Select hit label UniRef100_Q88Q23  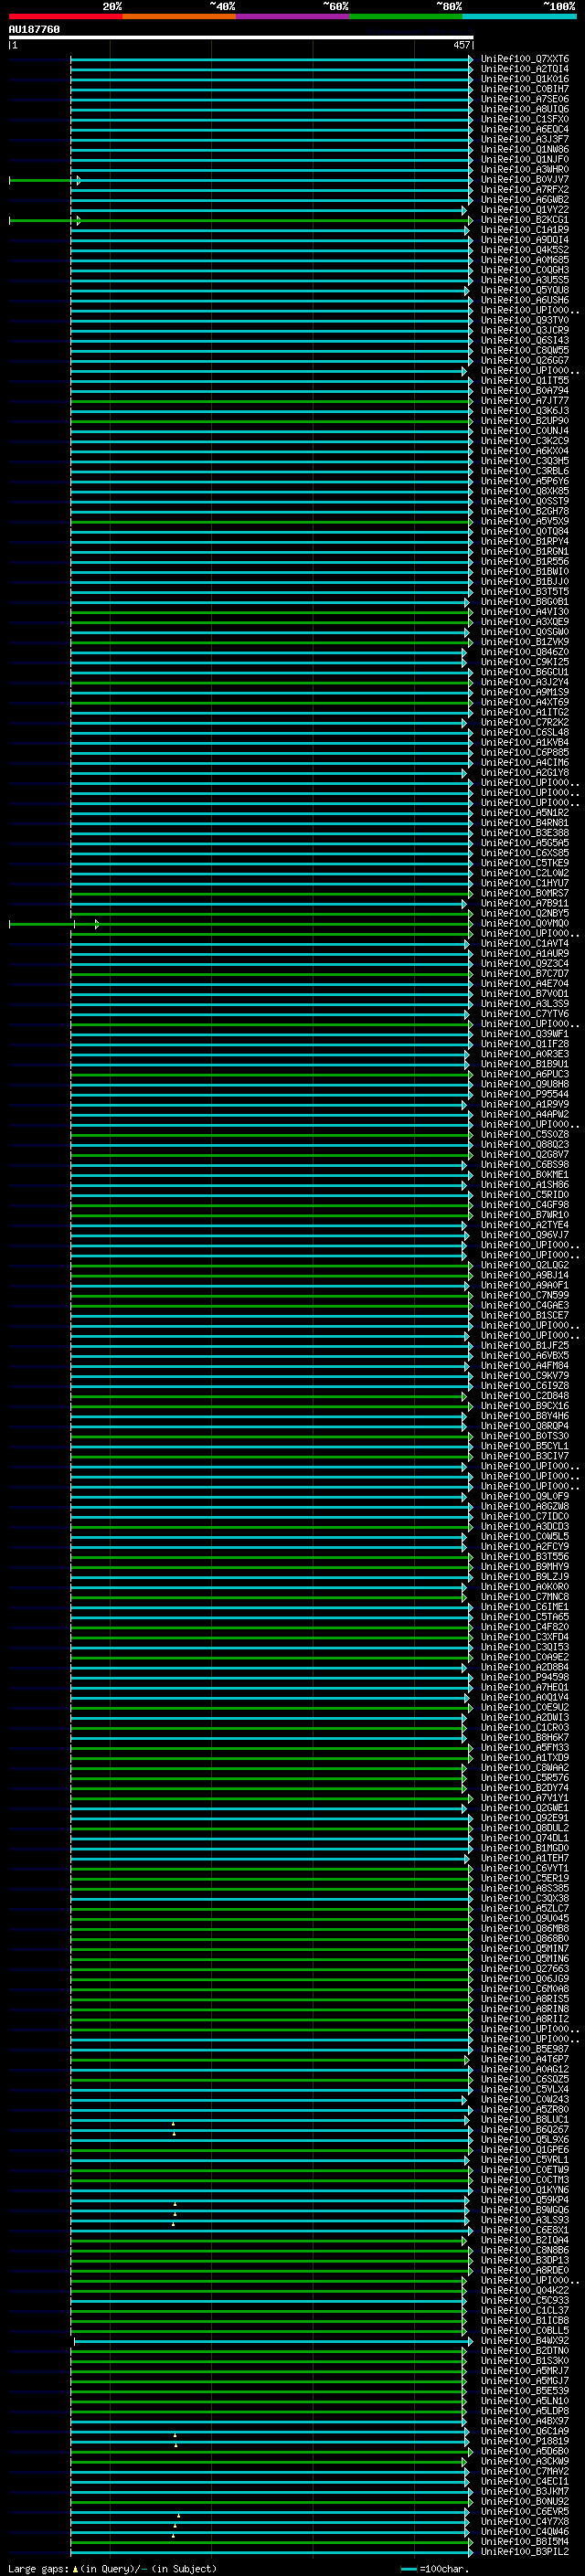525,1145
